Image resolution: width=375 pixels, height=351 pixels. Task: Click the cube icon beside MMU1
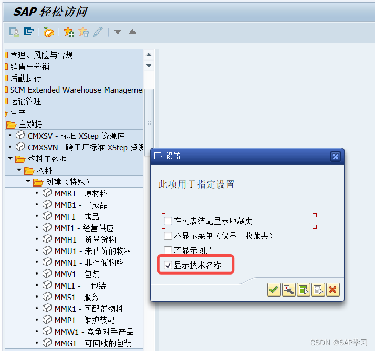47,250
